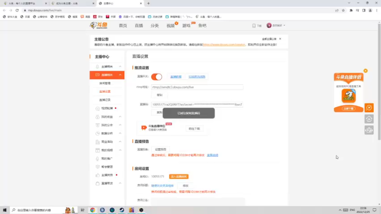
Task: Click the 视频轮播 sidebar icon
Action: 98,108
